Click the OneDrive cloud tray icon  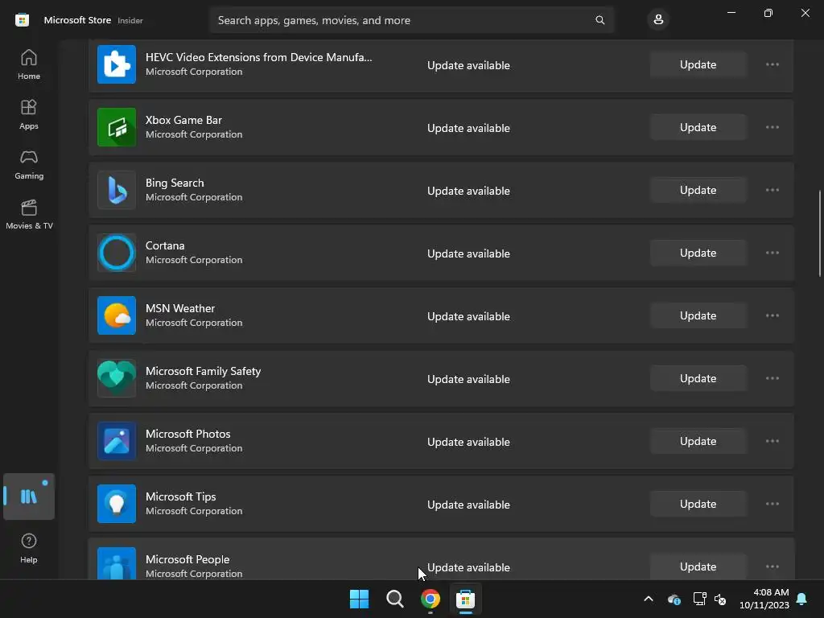tap(674, 599)
